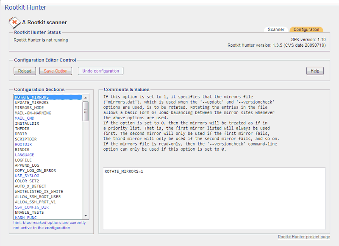Pick the LOGFILE configuration section

coord(23,160)
